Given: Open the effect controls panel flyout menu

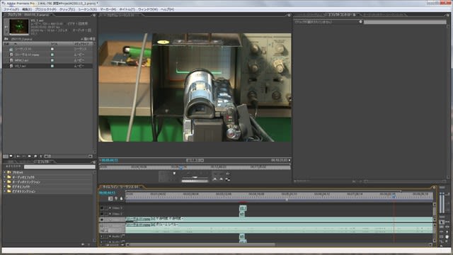Looking at the screenshot, I should (x=448, y=15).
